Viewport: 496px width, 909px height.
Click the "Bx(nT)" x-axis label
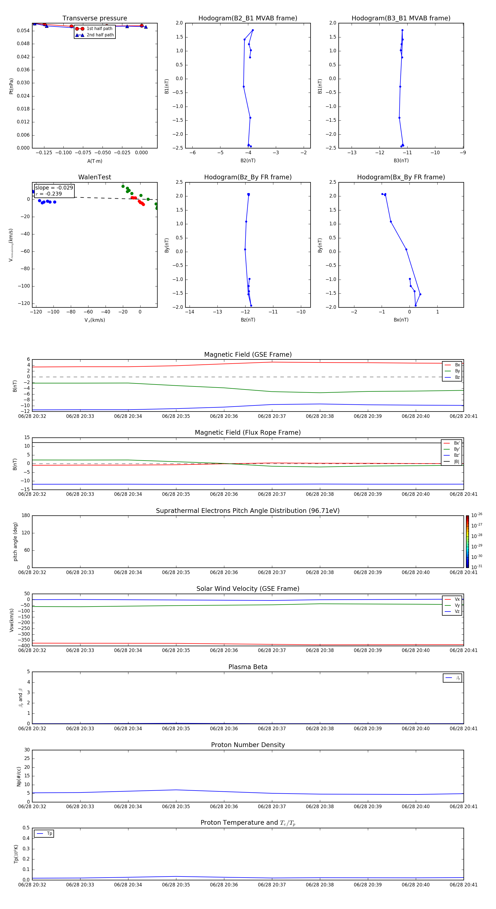coord(401,320)
